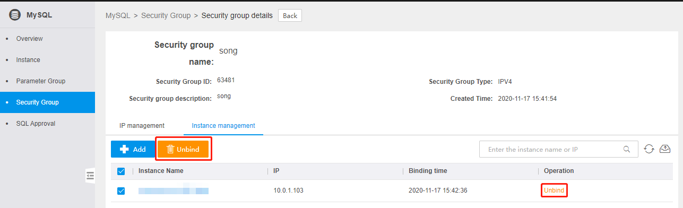Open Parameter Group in the sidebar
683x208 pixels.
(41, 81)
